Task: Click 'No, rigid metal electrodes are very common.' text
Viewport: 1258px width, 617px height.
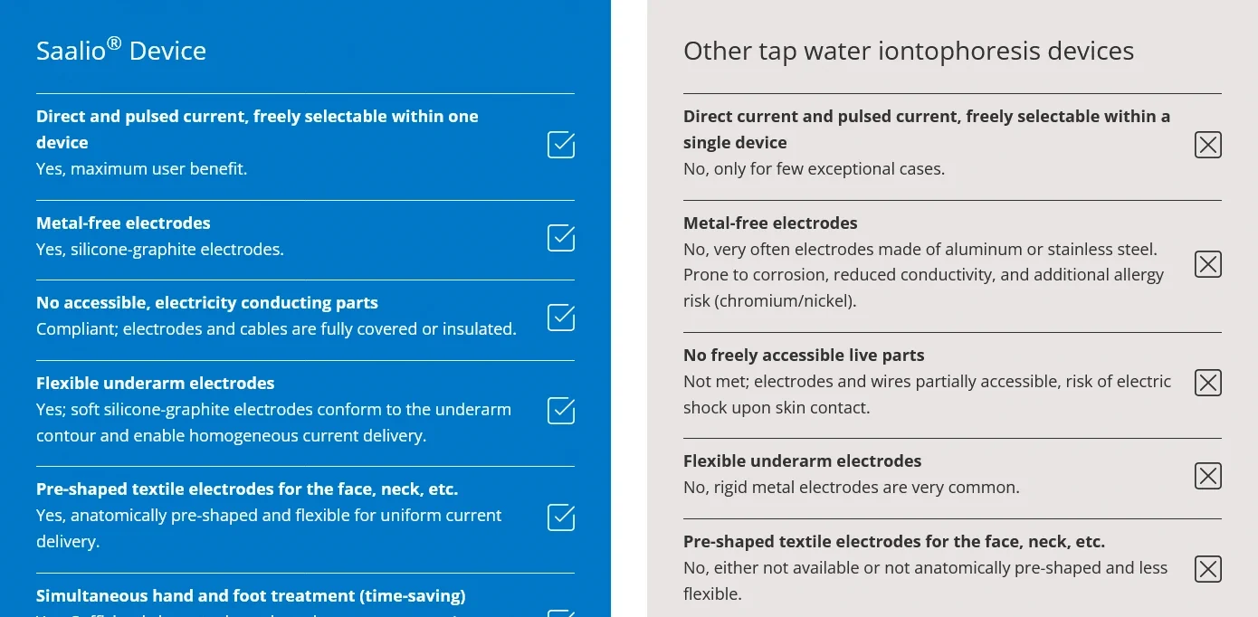Action: (851, 487)
